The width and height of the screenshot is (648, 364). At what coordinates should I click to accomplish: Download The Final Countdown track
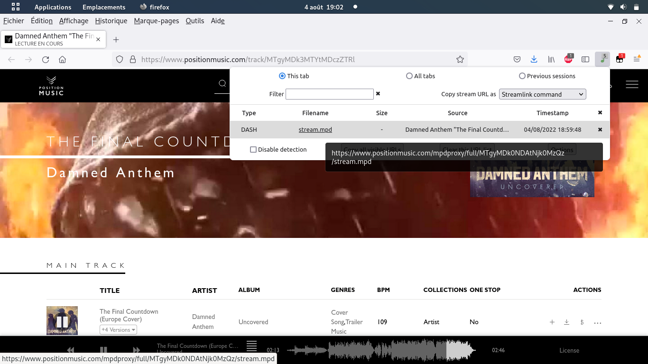566,322
